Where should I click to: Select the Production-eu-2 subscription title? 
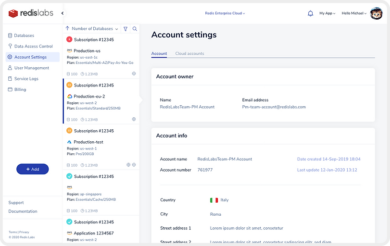pos(89,97)
